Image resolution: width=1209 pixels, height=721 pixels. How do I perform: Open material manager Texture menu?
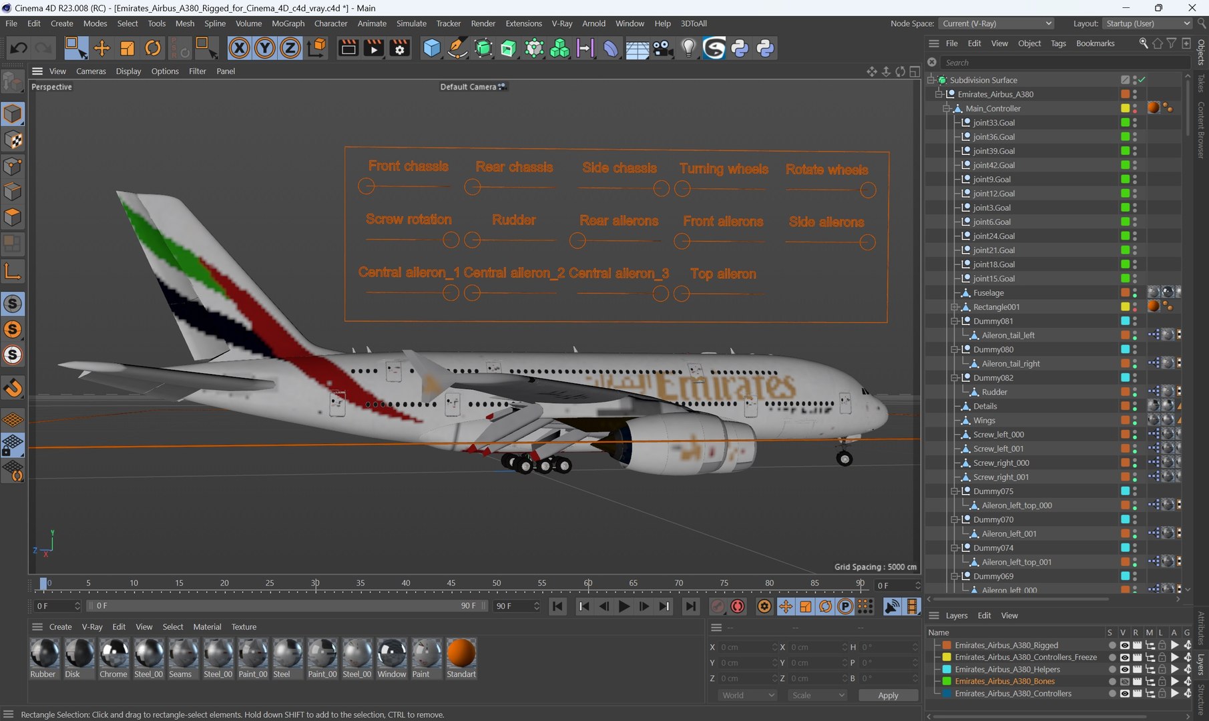pos(244,628)
